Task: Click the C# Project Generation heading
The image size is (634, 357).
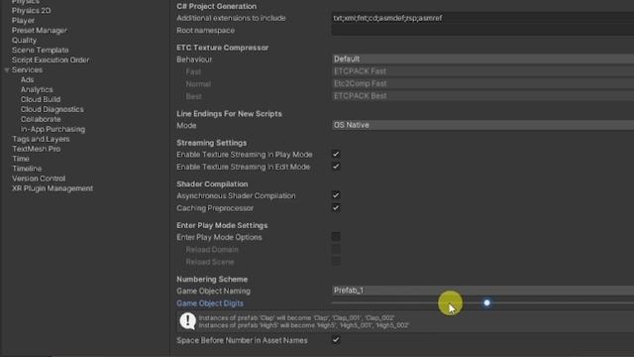Action: point(216,7)
